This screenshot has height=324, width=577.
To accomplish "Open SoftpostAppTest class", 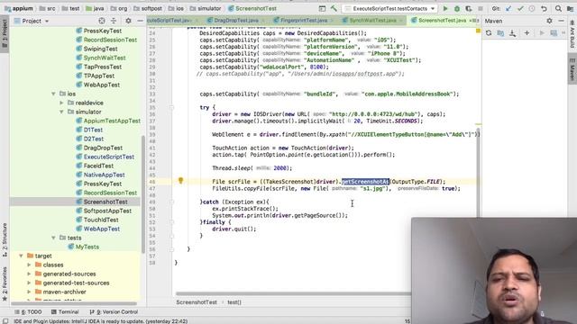I will pyautogui.click(x=107, y=211).
